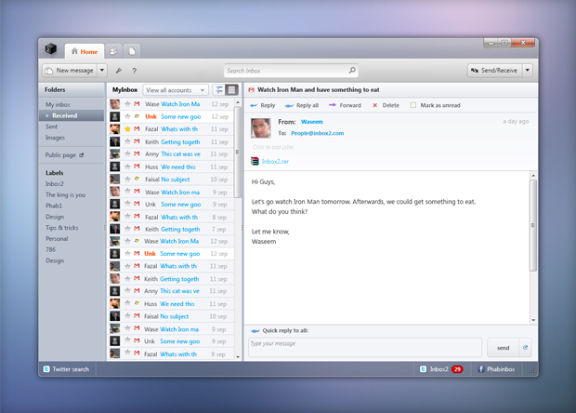This screenshot has width=576, height=413.
Task: Click the Inbox2 cube logo
Action: [x=51, y=49]
